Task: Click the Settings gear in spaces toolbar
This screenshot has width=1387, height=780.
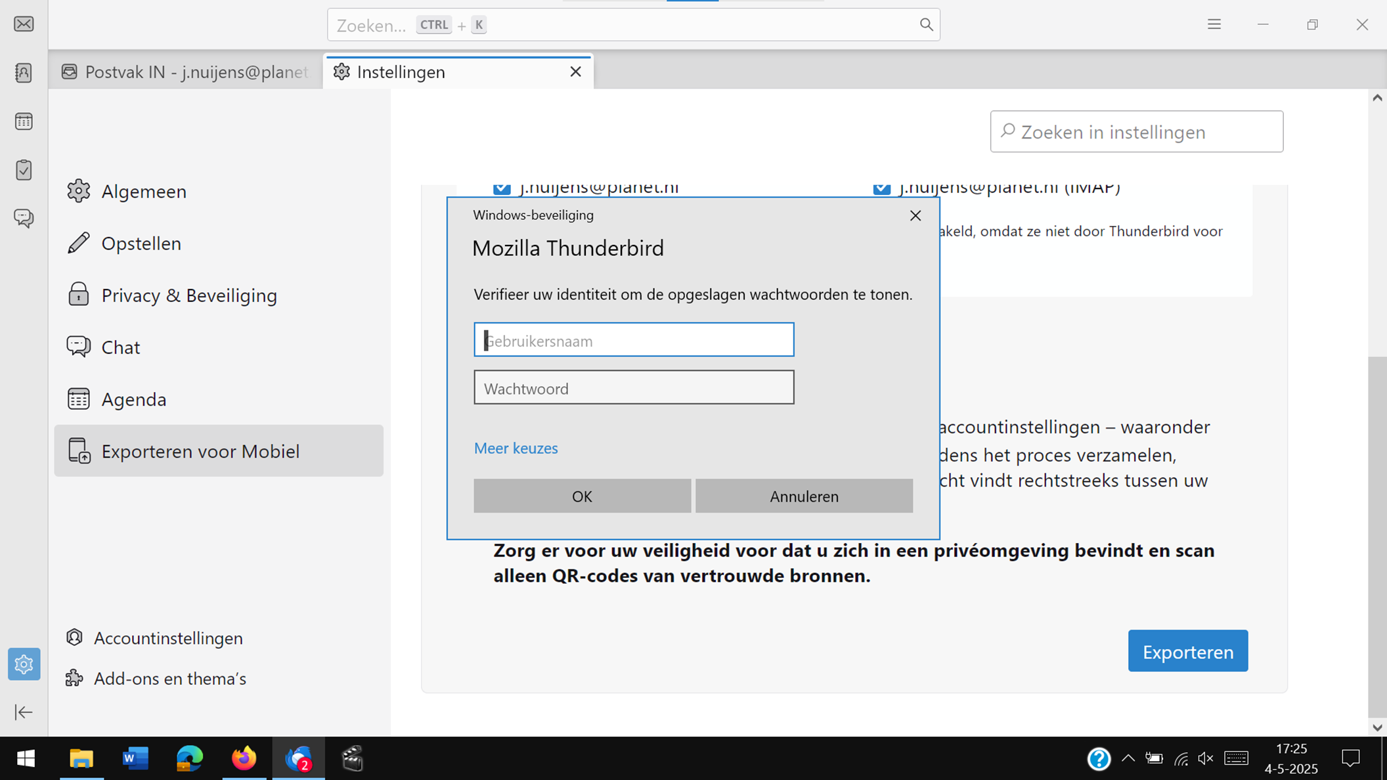Action: pos(24,664)
